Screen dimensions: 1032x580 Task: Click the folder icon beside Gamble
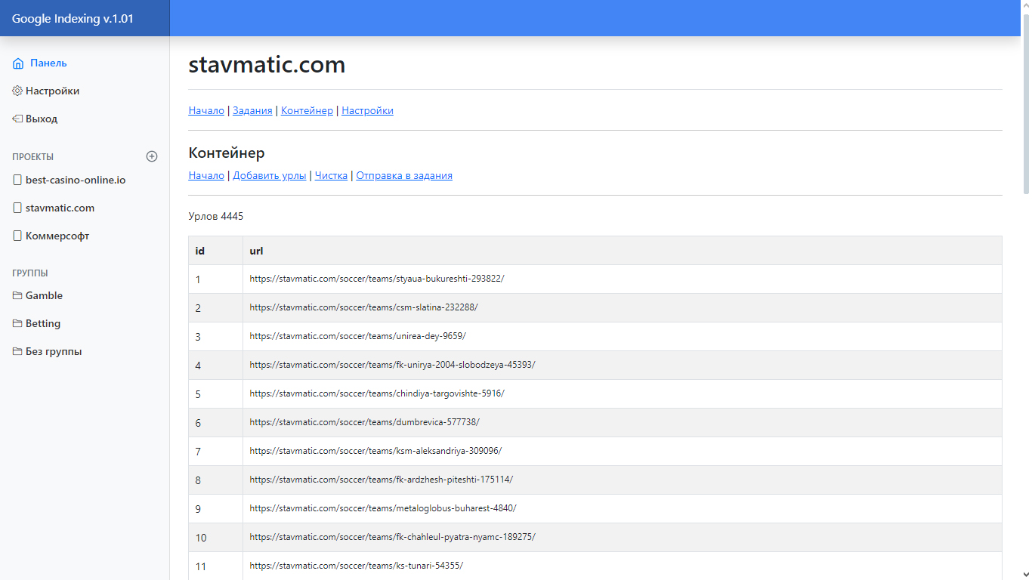click(17, 295)
